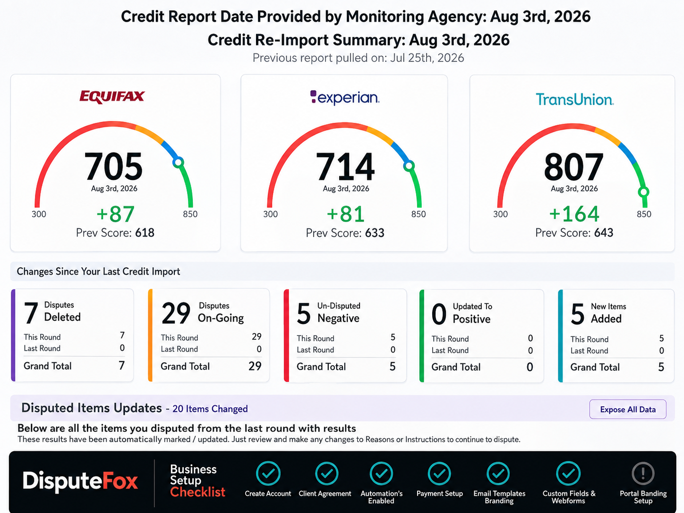
Task: Select the TransUnion gauge marker knob
Action: [x=643, y=192]
